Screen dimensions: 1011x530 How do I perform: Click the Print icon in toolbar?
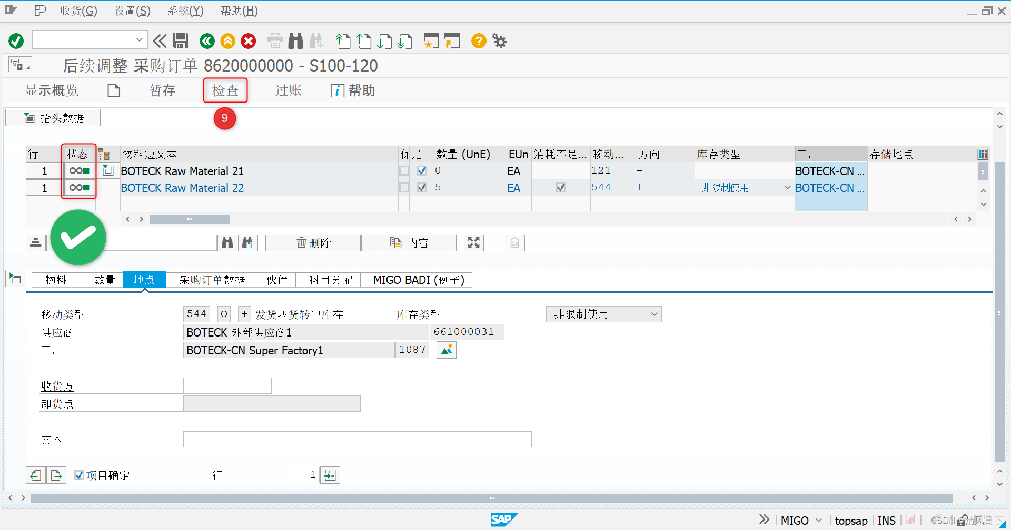click(x=275, y=41)
